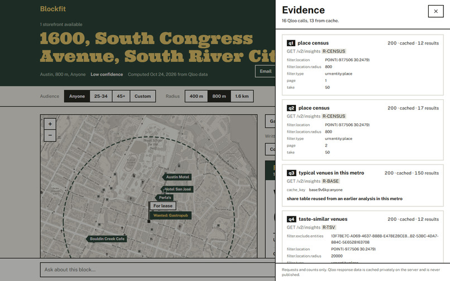Screen dimensions: 450x281
Task: Set radius to 1.6 km
Action: coord(242,96)
